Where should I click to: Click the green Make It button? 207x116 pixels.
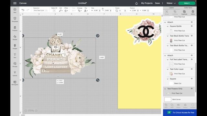[x=187, y=3]
